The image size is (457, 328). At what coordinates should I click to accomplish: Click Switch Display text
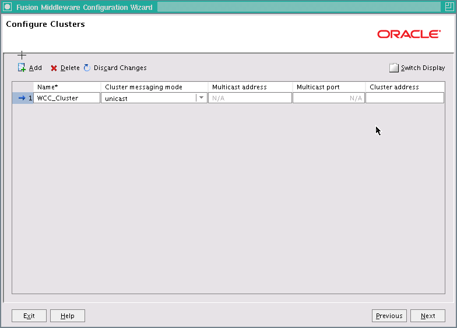point(423,68)
